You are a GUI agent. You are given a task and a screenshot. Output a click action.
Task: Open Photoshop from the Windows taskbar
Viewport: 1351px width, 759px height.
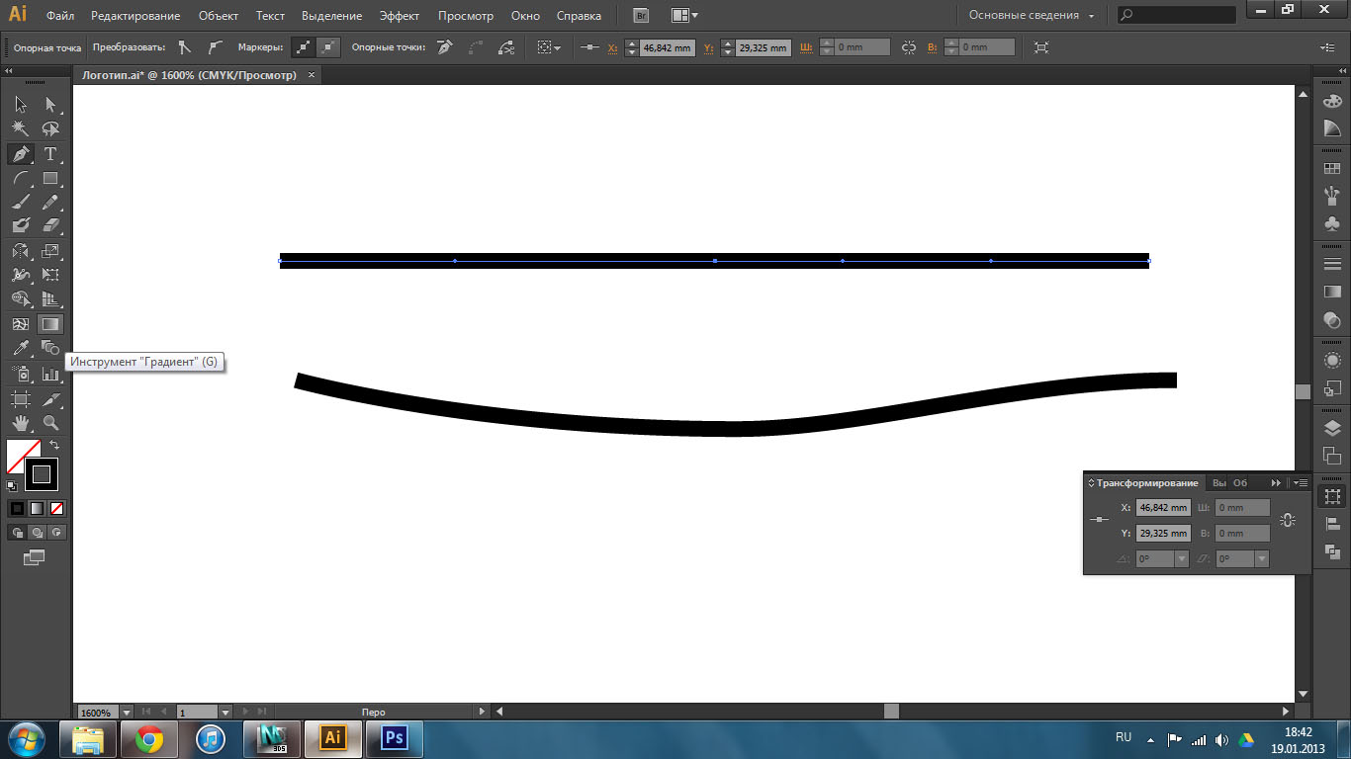(395, 738)
